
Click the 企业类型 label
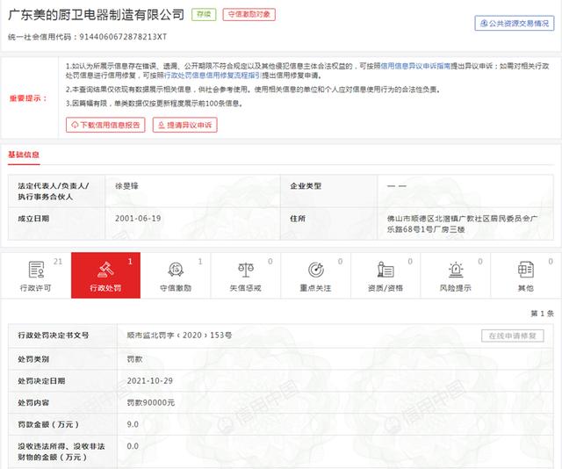[x=306, y=185]
